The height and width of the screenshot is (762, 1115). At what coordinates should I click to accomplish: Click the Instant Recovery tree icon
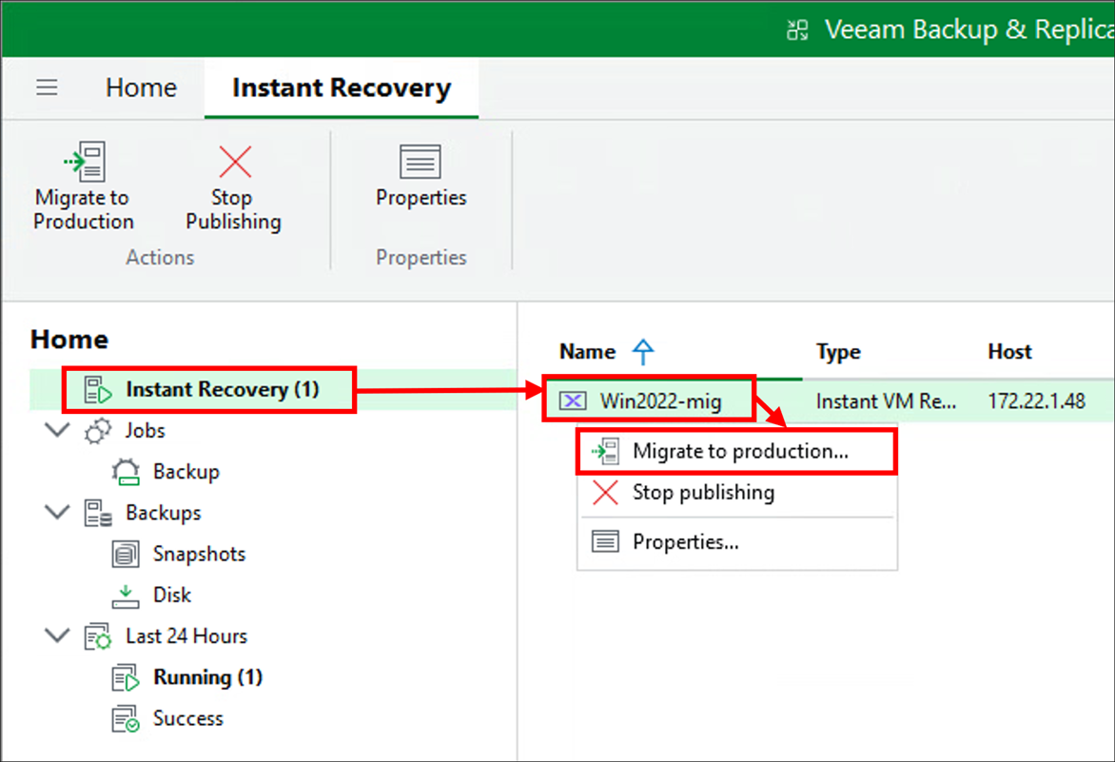click(97, 389)
